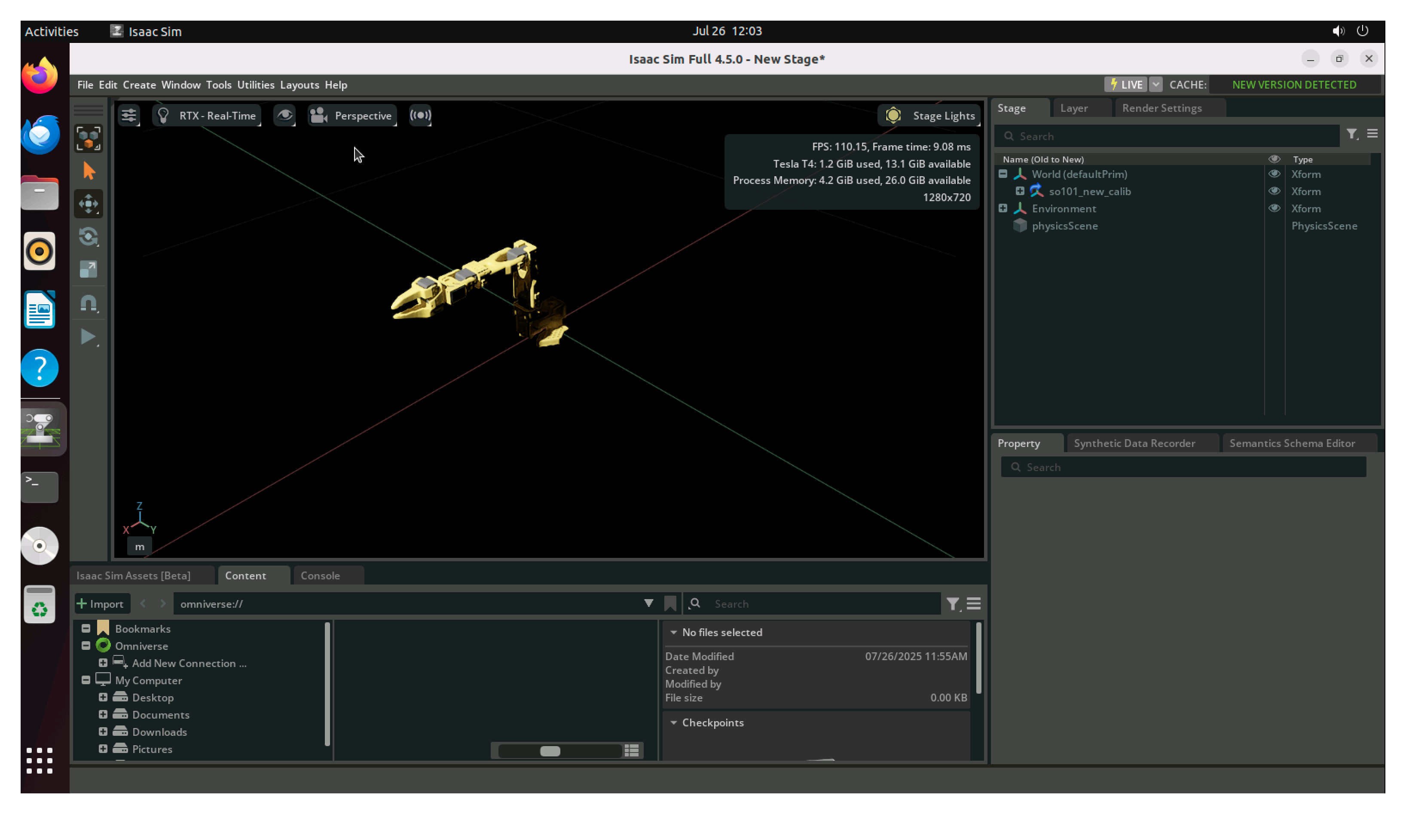Viewport: 1406px width, 814px height.
Task: Open the LIVE session dropdown arrow
Action: (x=1155, y=84)
